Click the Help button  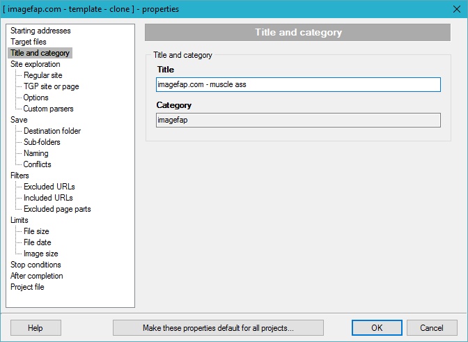tap(36, 328)
